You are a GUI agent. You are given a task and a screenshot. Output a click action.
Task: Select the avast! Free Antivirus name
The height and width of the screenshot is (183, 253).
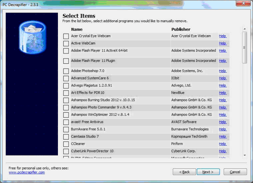pyautogui.click(x=87, y=122)
